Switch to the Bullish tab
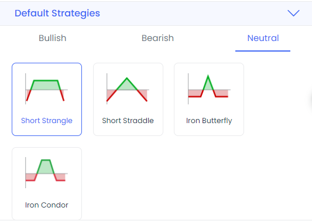Screen dimensions: 312x221 [x=53, y=38]
